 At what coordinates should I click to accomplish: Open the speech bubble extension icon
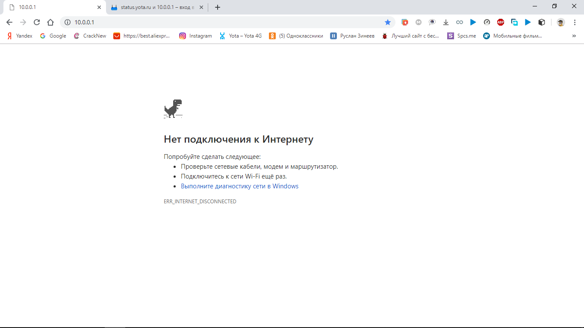tap(432, 22)
